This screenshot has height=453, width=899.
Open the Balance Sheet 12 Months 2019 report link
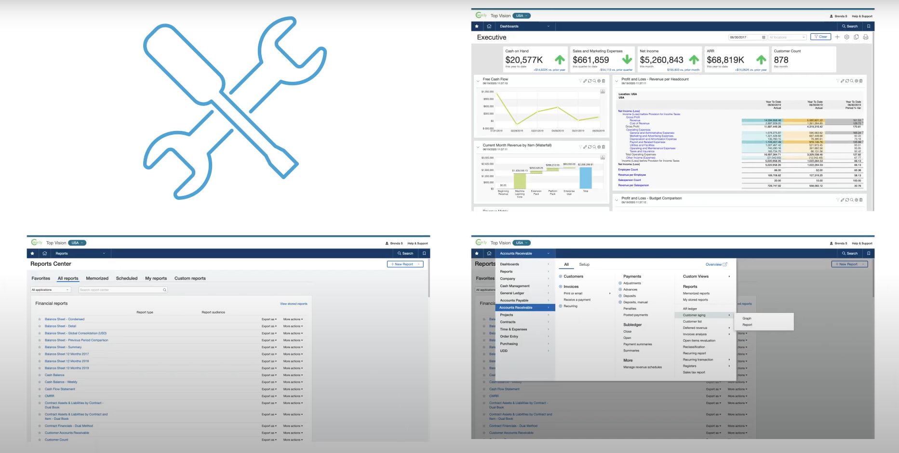point(67,368)
